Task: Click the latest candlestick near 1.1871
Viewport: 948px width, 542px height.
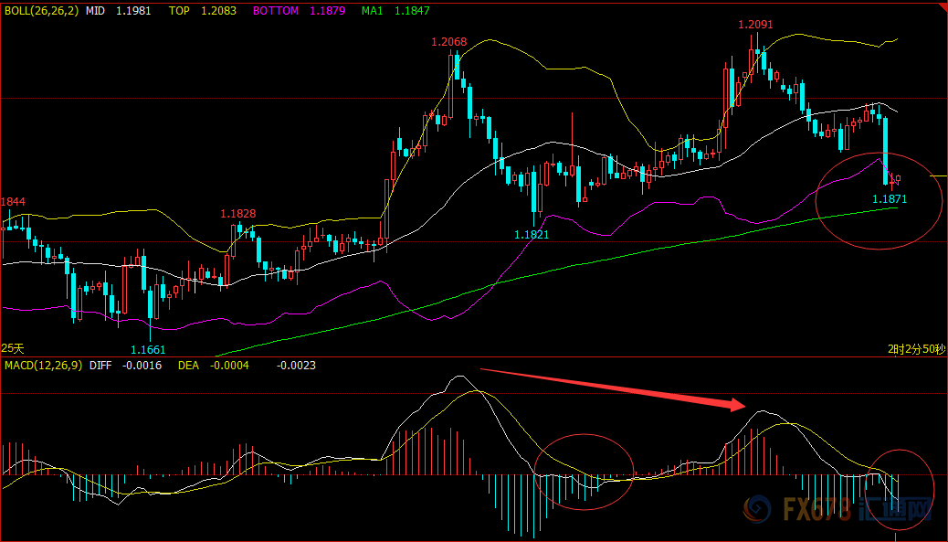Action: pyautogui.click(x=899, y=179)
